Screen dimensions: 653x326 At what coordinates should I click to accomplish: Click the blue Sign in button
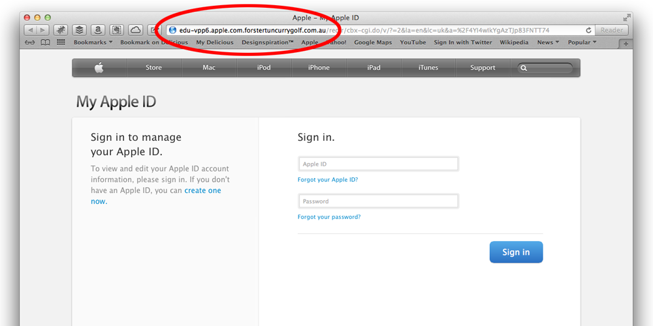pos(516,252)
